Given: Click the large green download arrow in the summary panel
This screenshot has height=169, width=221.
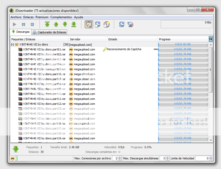Looking at the screenshot, I should click(x=16, y=149).
